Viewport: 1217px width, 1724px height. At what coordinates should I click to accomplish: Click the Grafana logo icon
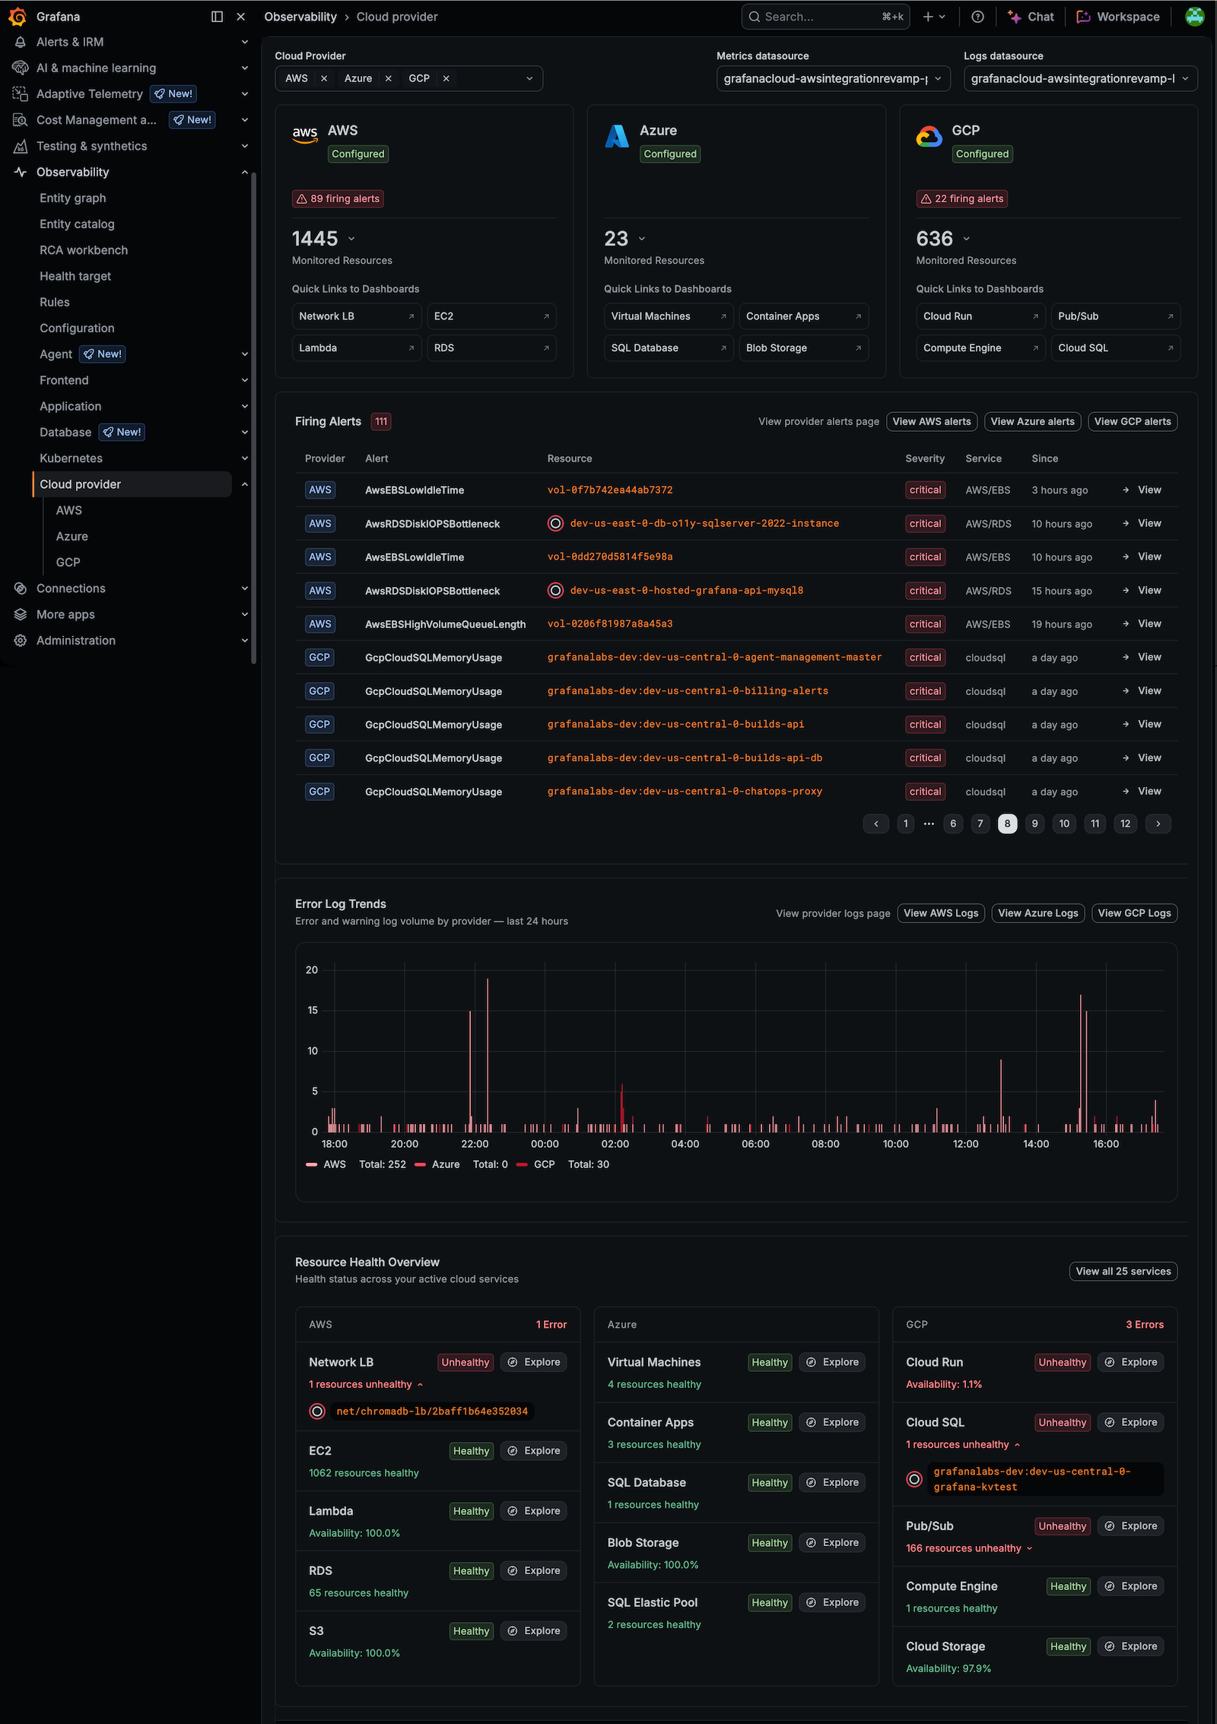[17, 16]
